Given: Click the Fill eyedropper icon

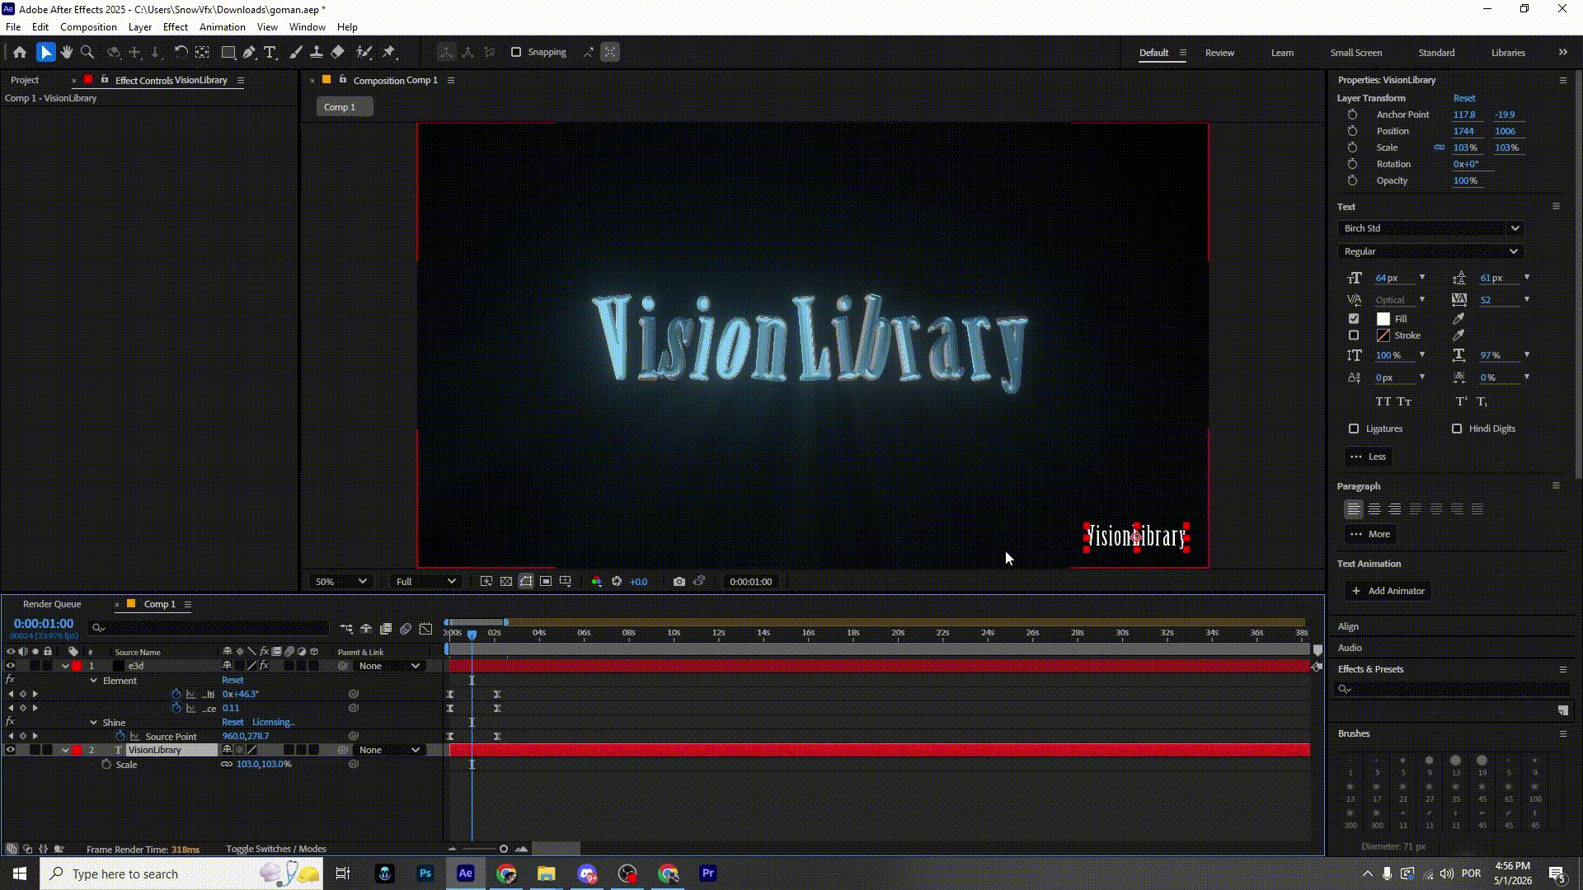Looking at the screenshot, I should 1459,319.
